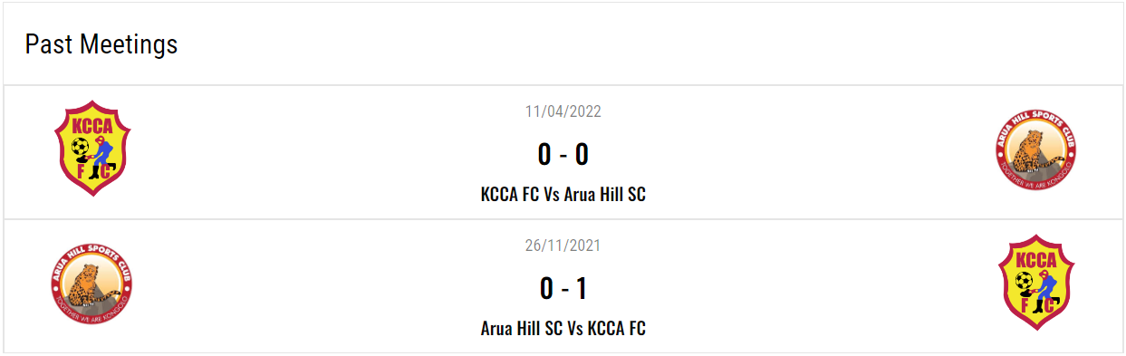The image size is (1126, 356).
Task: Click the Past Meetings heading
Action: click(x=101, y=43)
